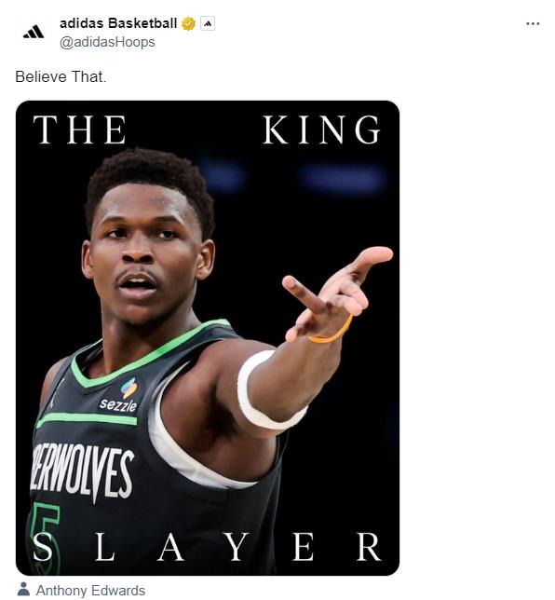Click the gold verified checkmark badge
This screenshot has height=600, width=555.
click(x=188, y=23)
